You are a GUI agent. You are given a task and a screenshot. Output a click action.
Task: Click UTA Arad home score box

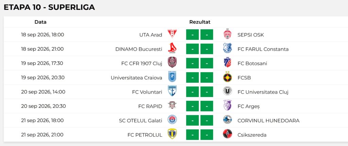click(x=192, y=35)
